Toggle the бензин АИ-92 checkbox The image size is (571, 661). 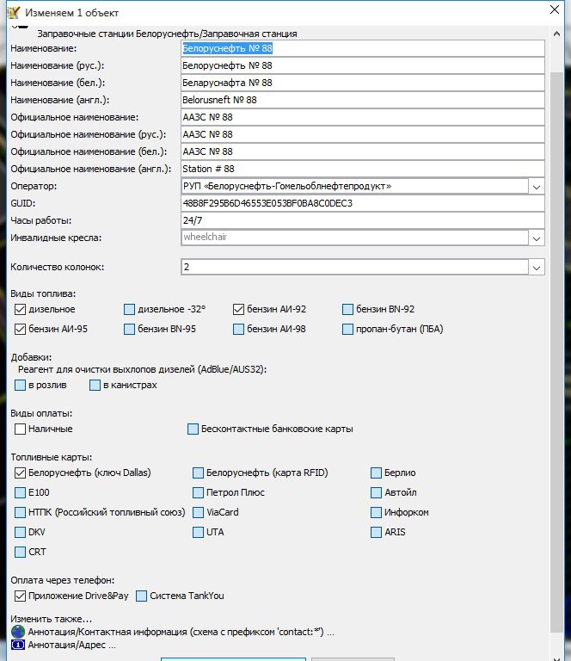238,310
